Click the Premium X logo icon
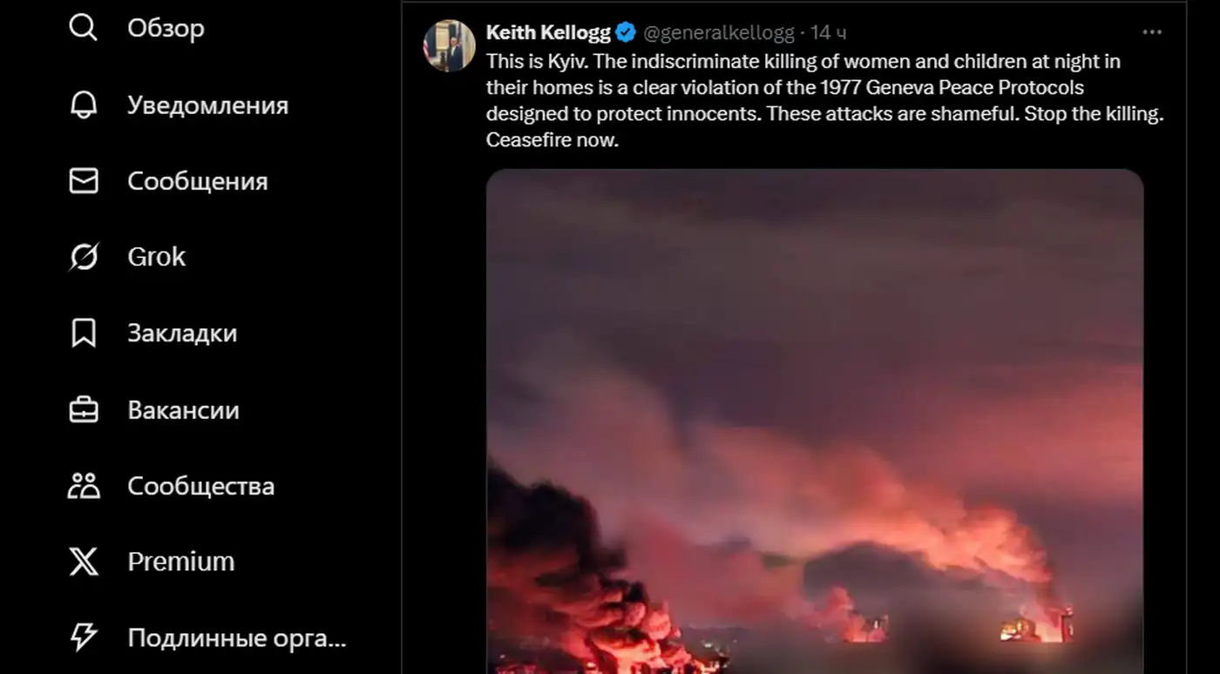This screenshot has width=1220, height=674. 84,562
